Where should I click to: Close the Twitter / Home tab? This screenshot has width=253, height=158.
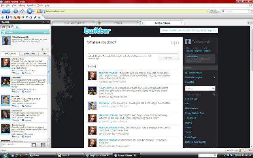tap(181, 23)
